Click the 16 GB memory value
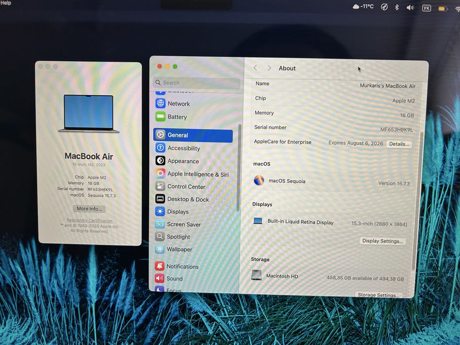460x345 pixels. [407, 115]
